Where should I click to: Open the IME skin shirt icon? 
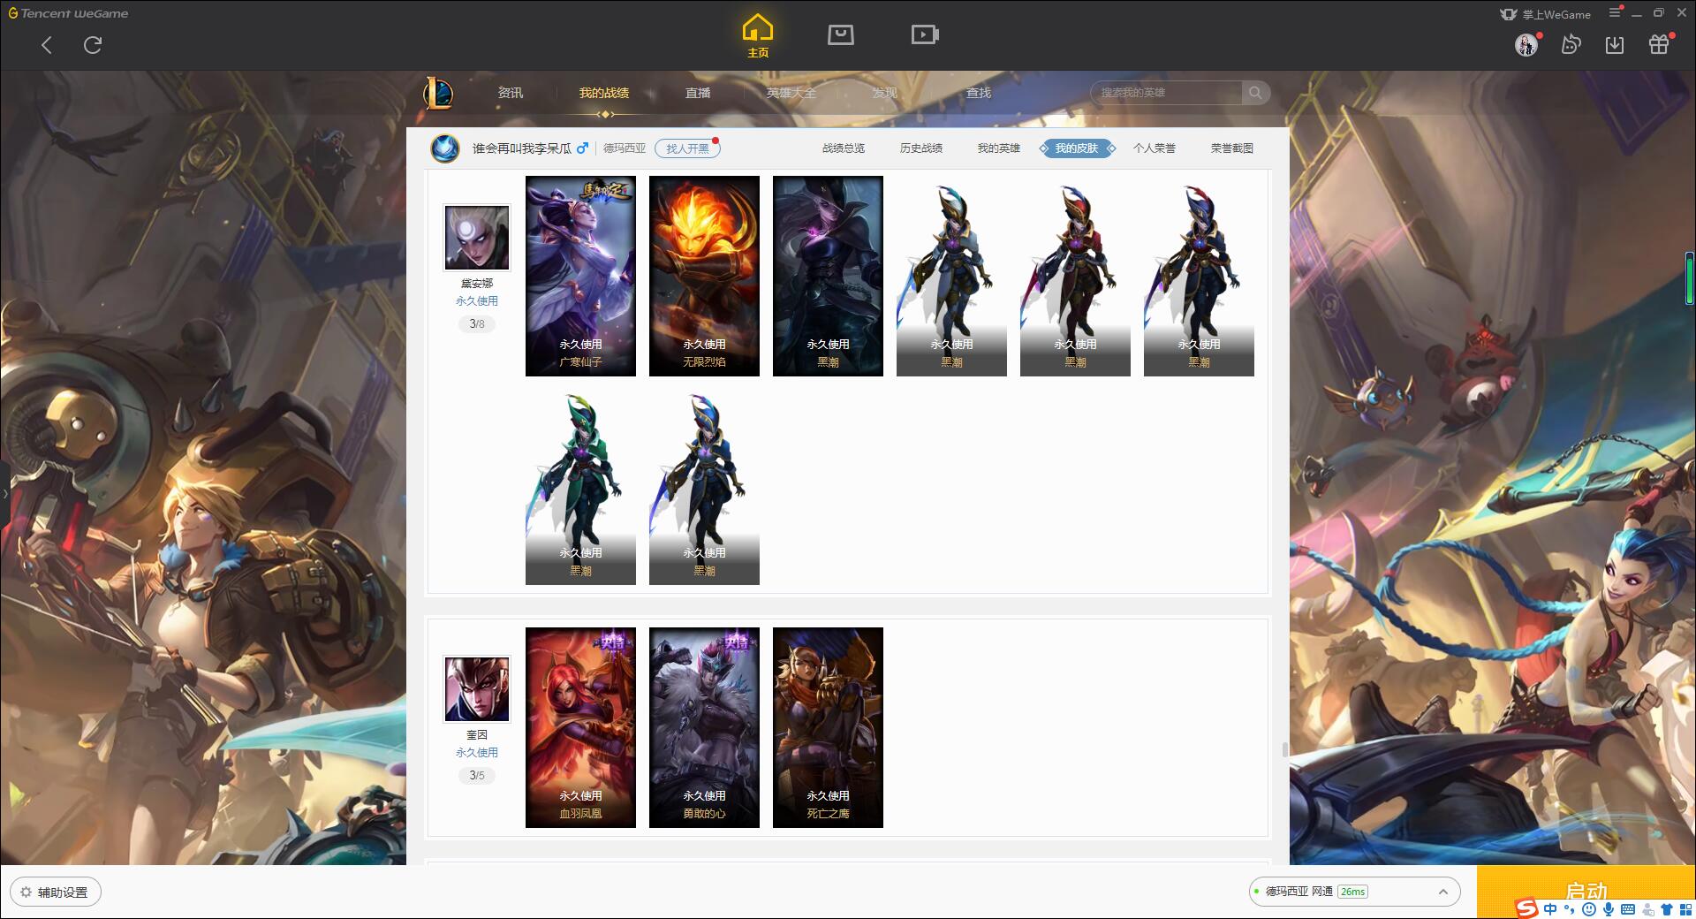[1667, 909]
